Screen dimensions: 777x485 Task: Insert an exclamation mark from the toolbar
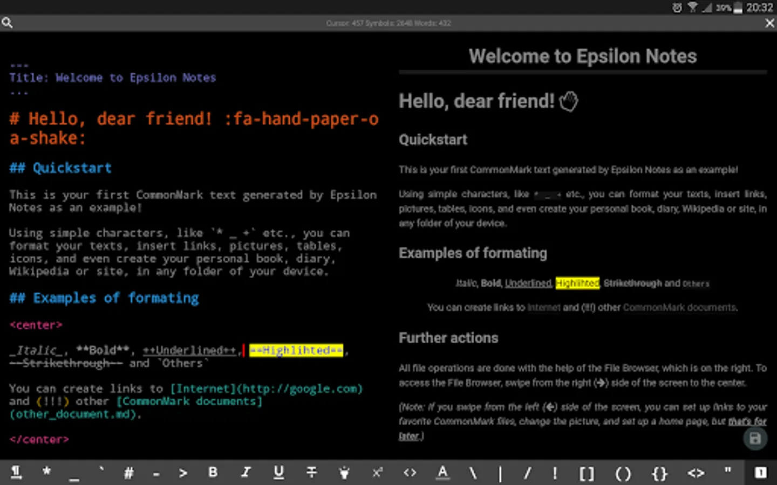(x=554, y=473)
